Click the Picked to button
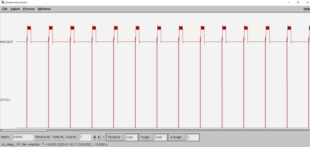 (x=115, y=137)
